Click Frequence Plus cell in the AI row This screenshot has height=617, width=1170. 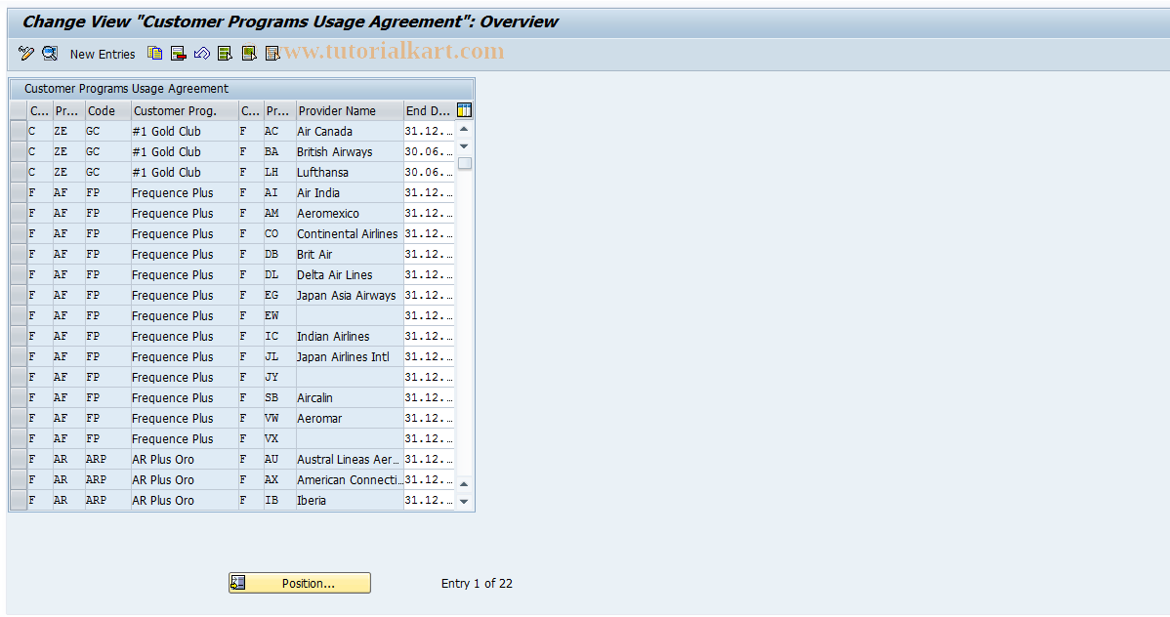click(185, 192)
